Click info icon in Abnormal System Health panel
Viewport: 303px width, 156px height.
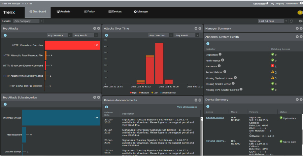[208, 44]
